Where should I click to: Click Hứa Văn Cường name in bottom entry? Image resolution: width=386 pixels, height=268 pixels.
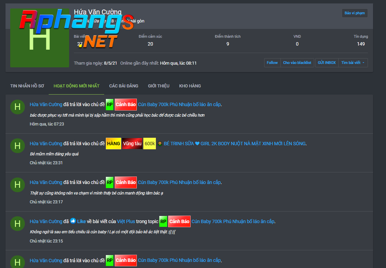[x=46, y=261]
